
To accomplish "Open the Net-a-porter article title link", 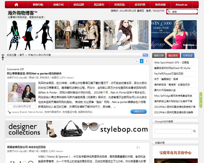I will 34,74.
